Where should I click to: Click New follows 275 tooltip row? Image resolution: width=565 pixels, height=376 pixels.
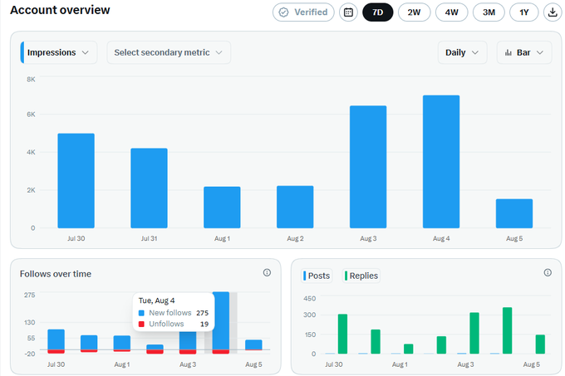pyautogui.click(x=174, y=313)
